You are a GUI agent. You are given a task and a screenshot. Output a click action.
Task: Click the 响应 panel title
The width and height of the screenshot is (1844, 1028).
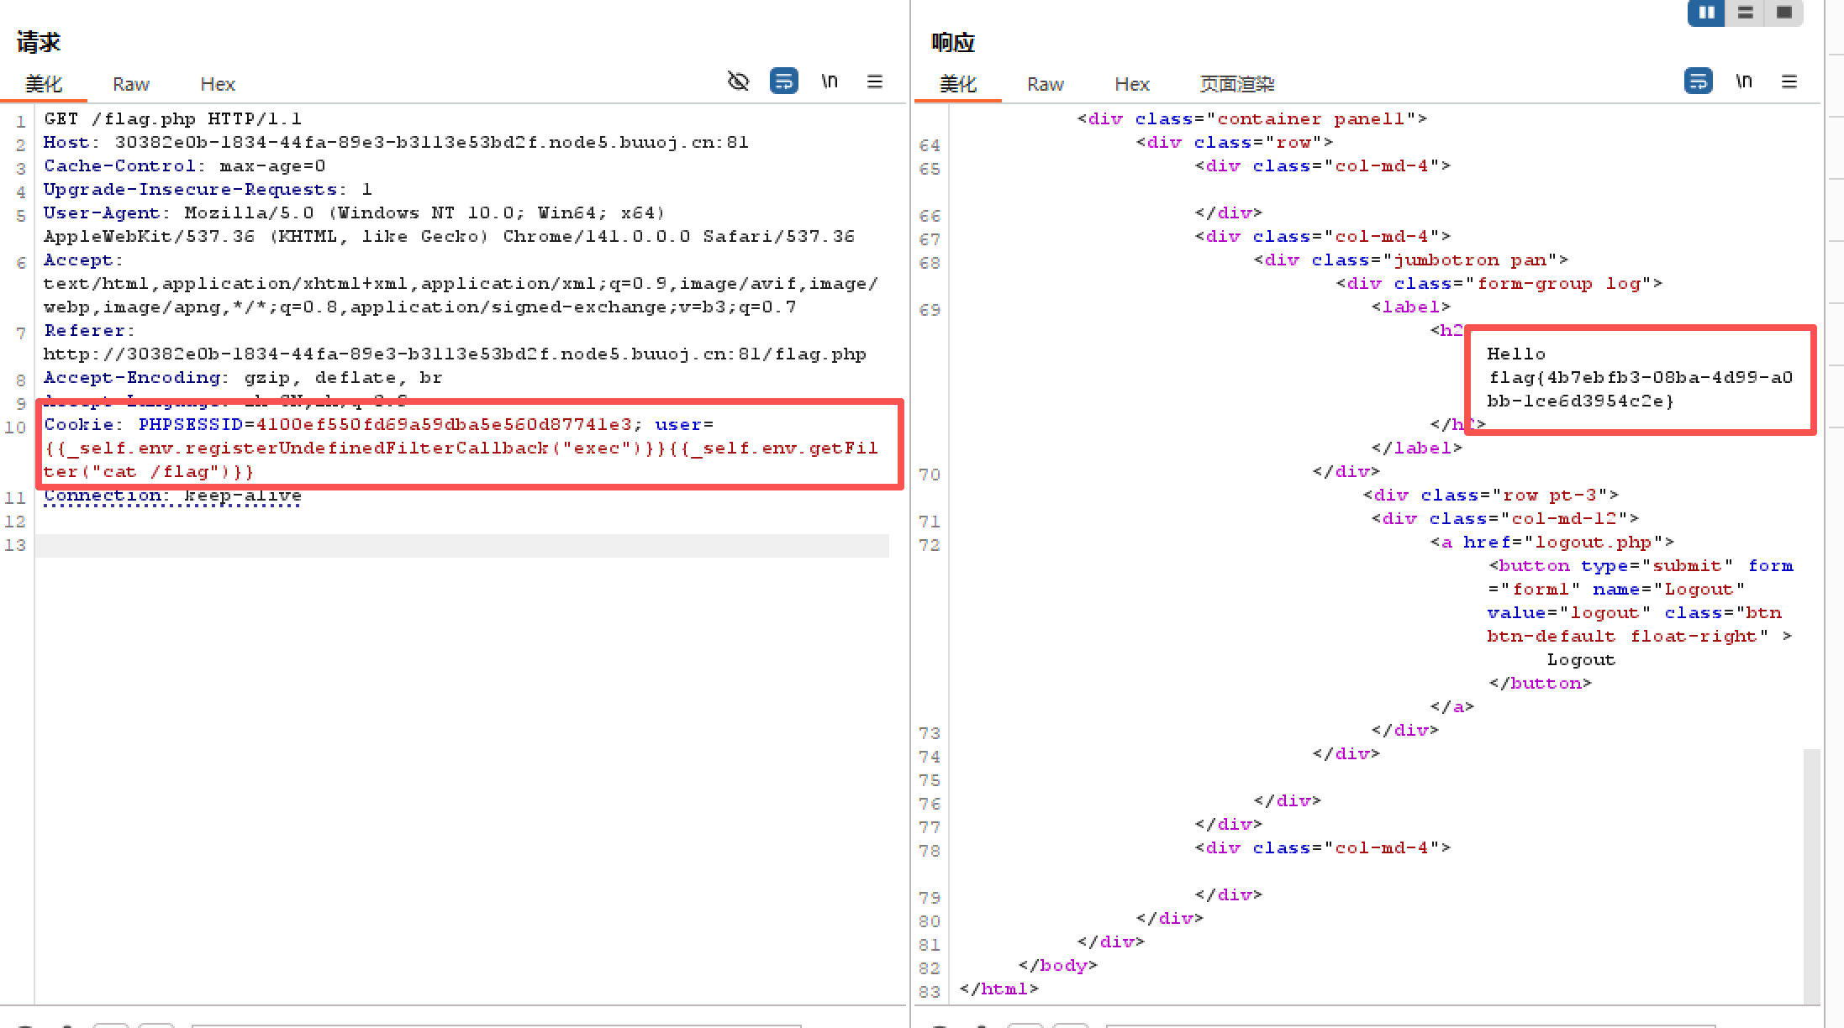pos(953,42)
